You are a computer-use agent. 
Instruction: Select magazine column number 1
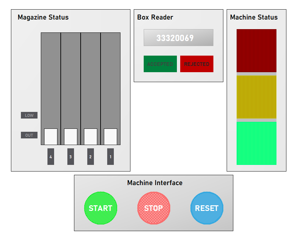point(110,157)
